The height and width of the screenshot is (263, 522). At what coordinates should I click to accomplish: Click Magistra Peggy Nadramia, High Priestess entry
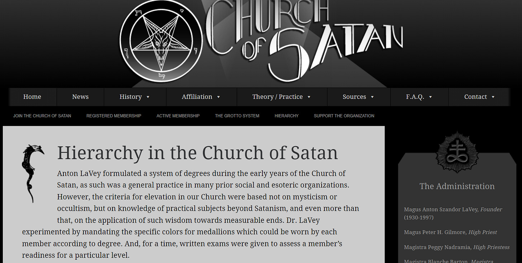457,248
